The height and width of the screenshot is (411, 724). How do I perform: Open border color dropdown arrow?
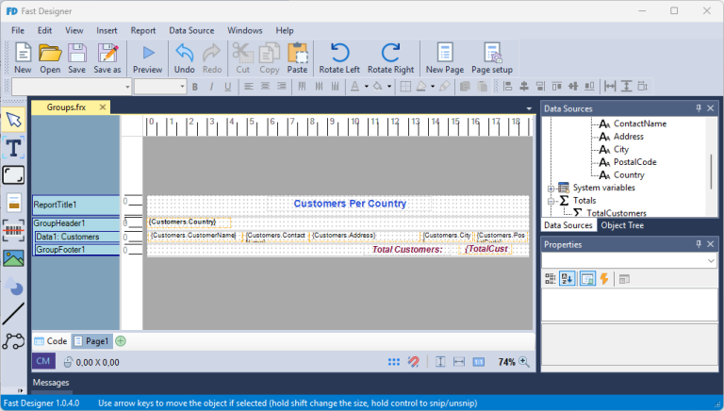click(x=433, y=87)
